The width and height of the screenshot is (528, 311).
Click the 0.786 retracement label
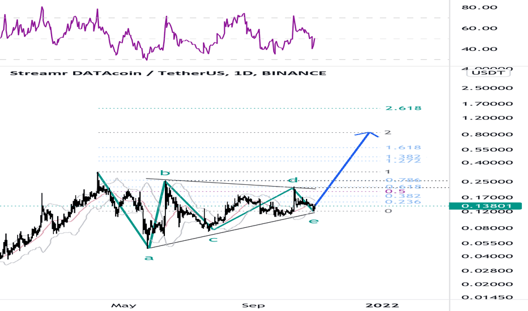point(403,180)
